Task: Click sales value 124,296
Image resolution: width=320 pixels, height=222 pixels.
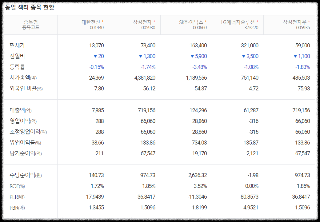Action: pos(198,110)
